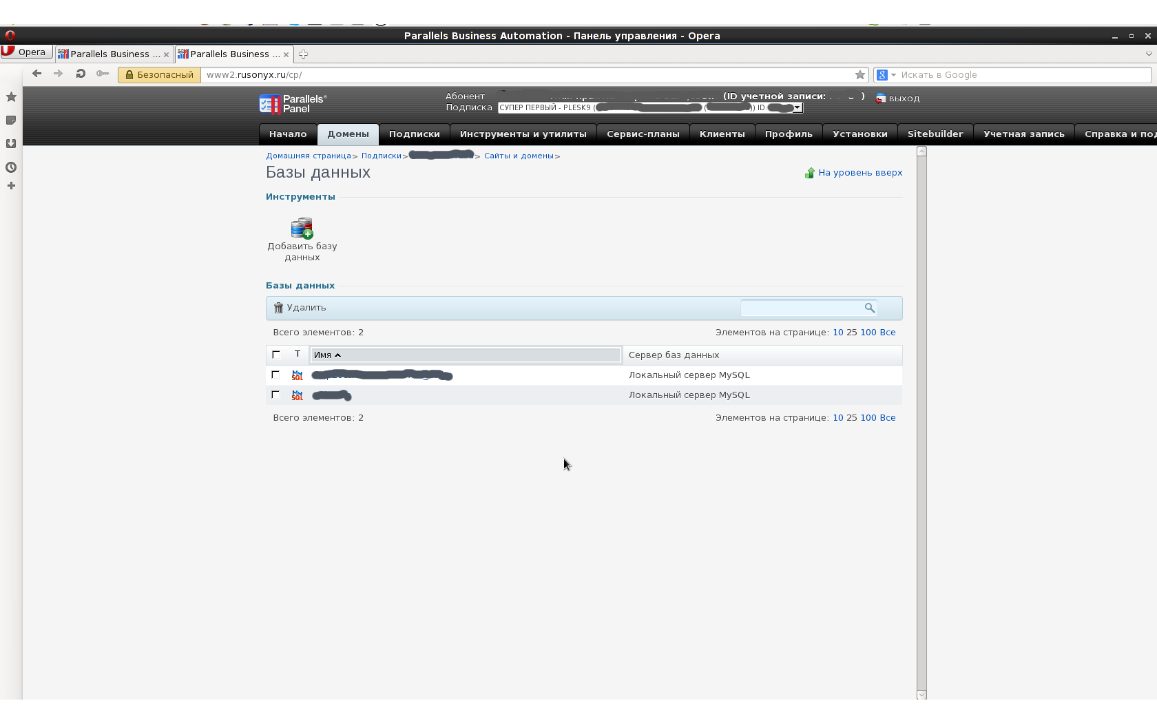1157x723 pixels.
Task: Click Удалить button in list toolbar
Action: click(300, 308)
